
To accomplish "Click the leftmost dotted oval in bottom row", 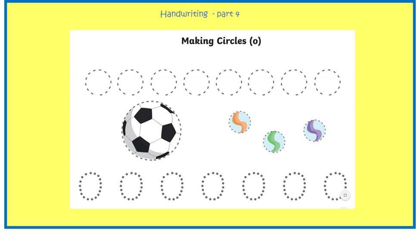I will (90, 186).
